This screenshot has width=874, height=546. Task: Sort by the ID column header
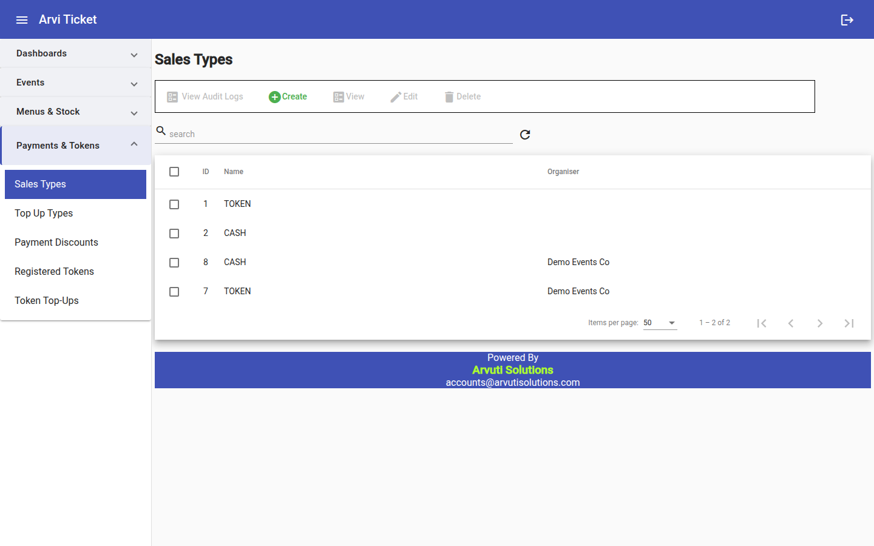[x=206, y=172]
